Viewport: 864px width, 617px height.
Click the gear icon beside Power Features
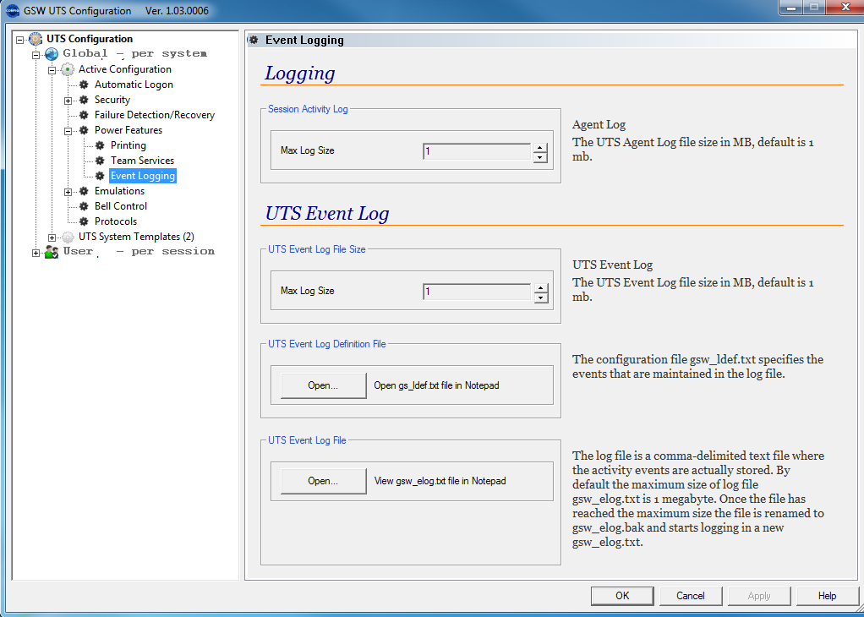84,130
